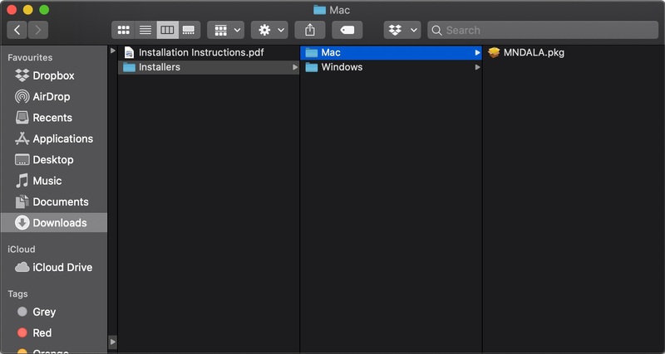
Task: Open Music in the sidebar
Action: pyautogui.click(x=54, y=181)
